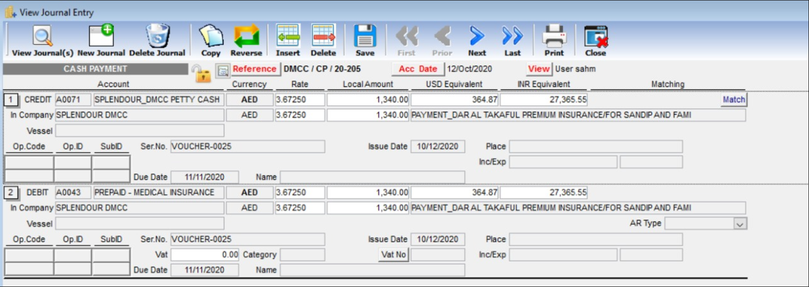Click the window title bar icon
The image size is (809, 287).
tap(10, 12)
